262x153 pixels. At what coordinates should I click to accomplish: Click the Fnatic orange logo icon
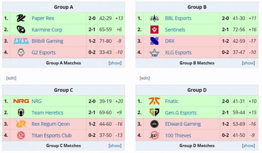click(x=154, y=101)
